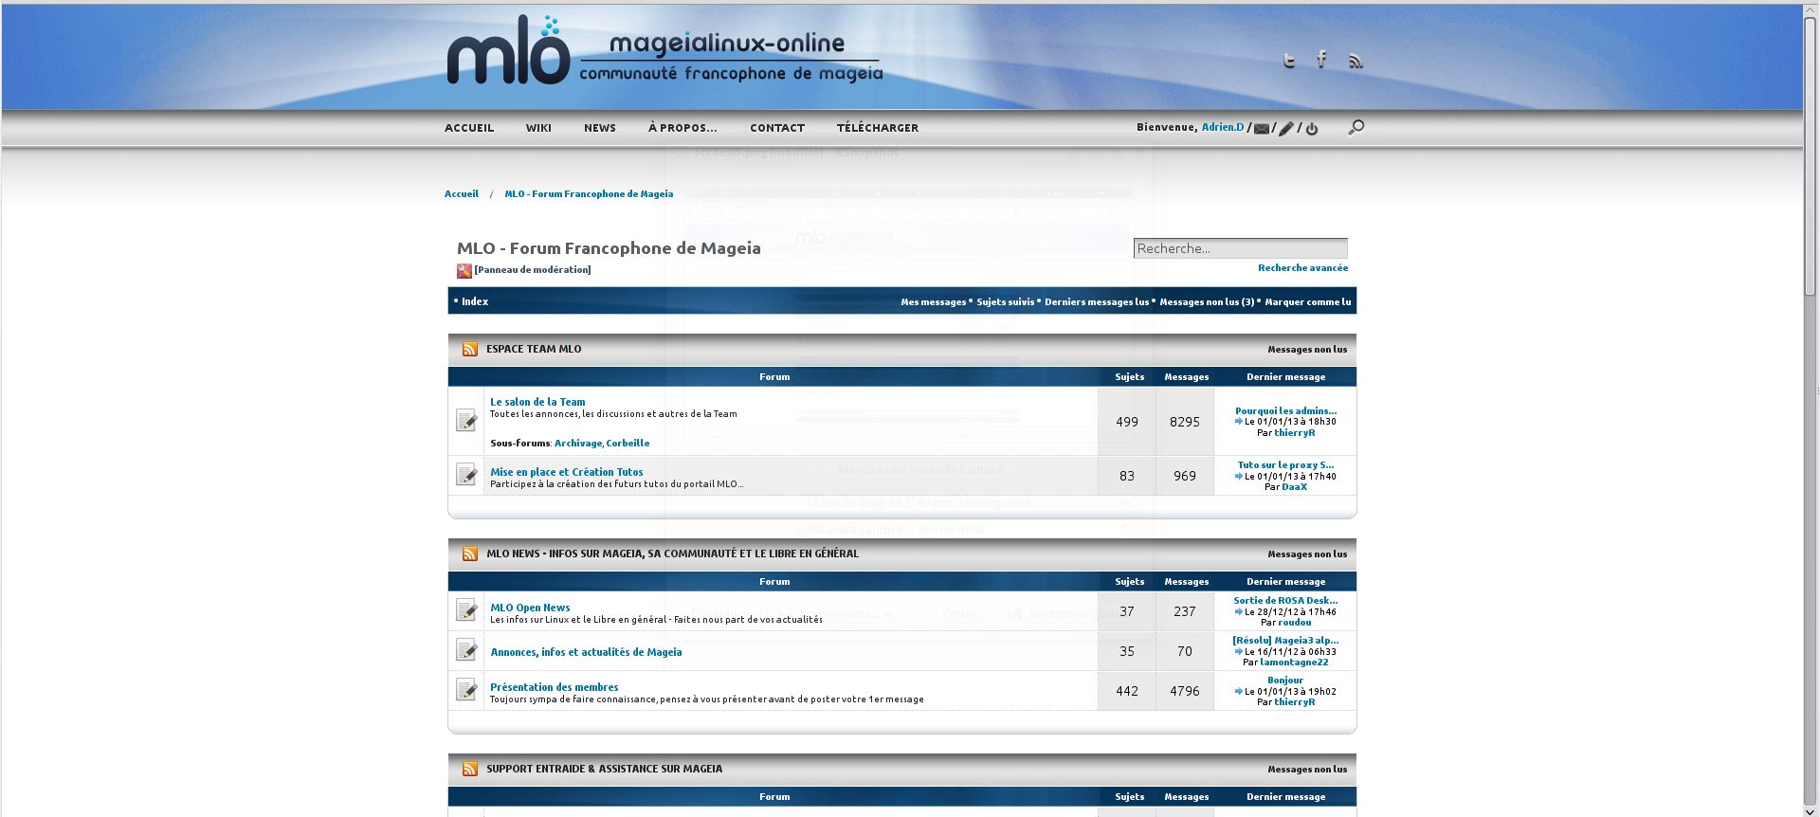This screenshot has height=817, width=1820.
Task: View roudou user profile
Action: [x=1295, y=623]
